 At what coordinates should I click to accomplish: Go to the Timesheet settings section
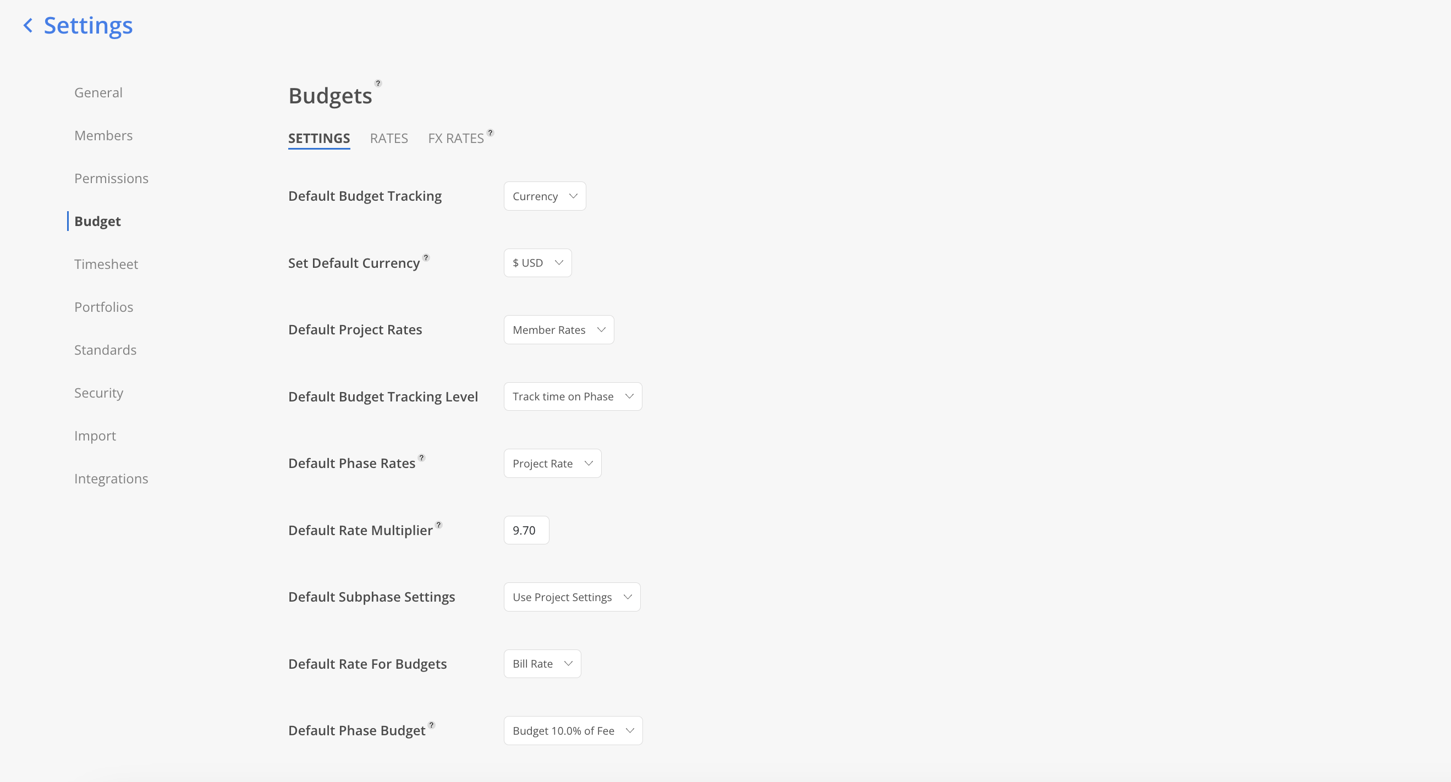[x=106, y=264]
